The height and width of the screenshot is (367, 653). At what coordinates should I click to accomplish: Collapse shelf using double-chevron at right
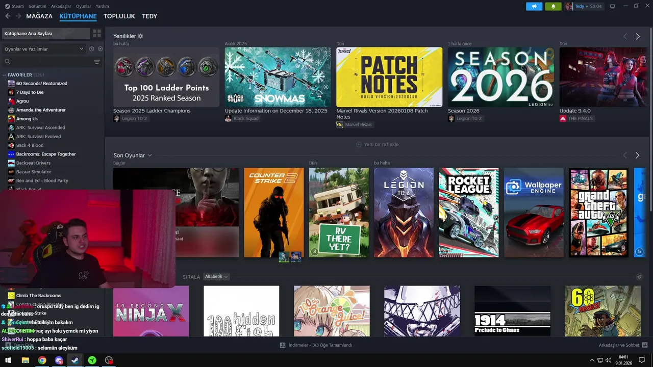[x=639, y=277]
